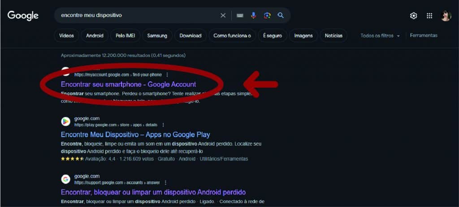Select the Samsung filter chip
Screen dimensions: 459x207
click(x=157, y=36)
